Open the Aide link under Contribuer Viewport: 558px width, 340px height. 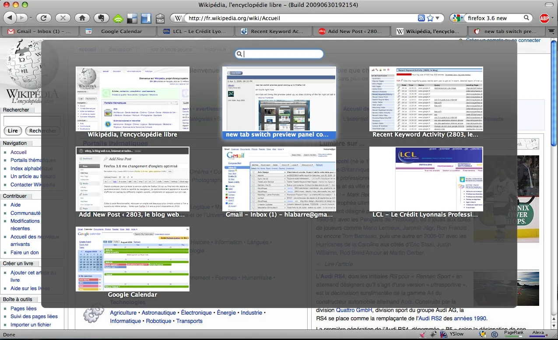16,205
